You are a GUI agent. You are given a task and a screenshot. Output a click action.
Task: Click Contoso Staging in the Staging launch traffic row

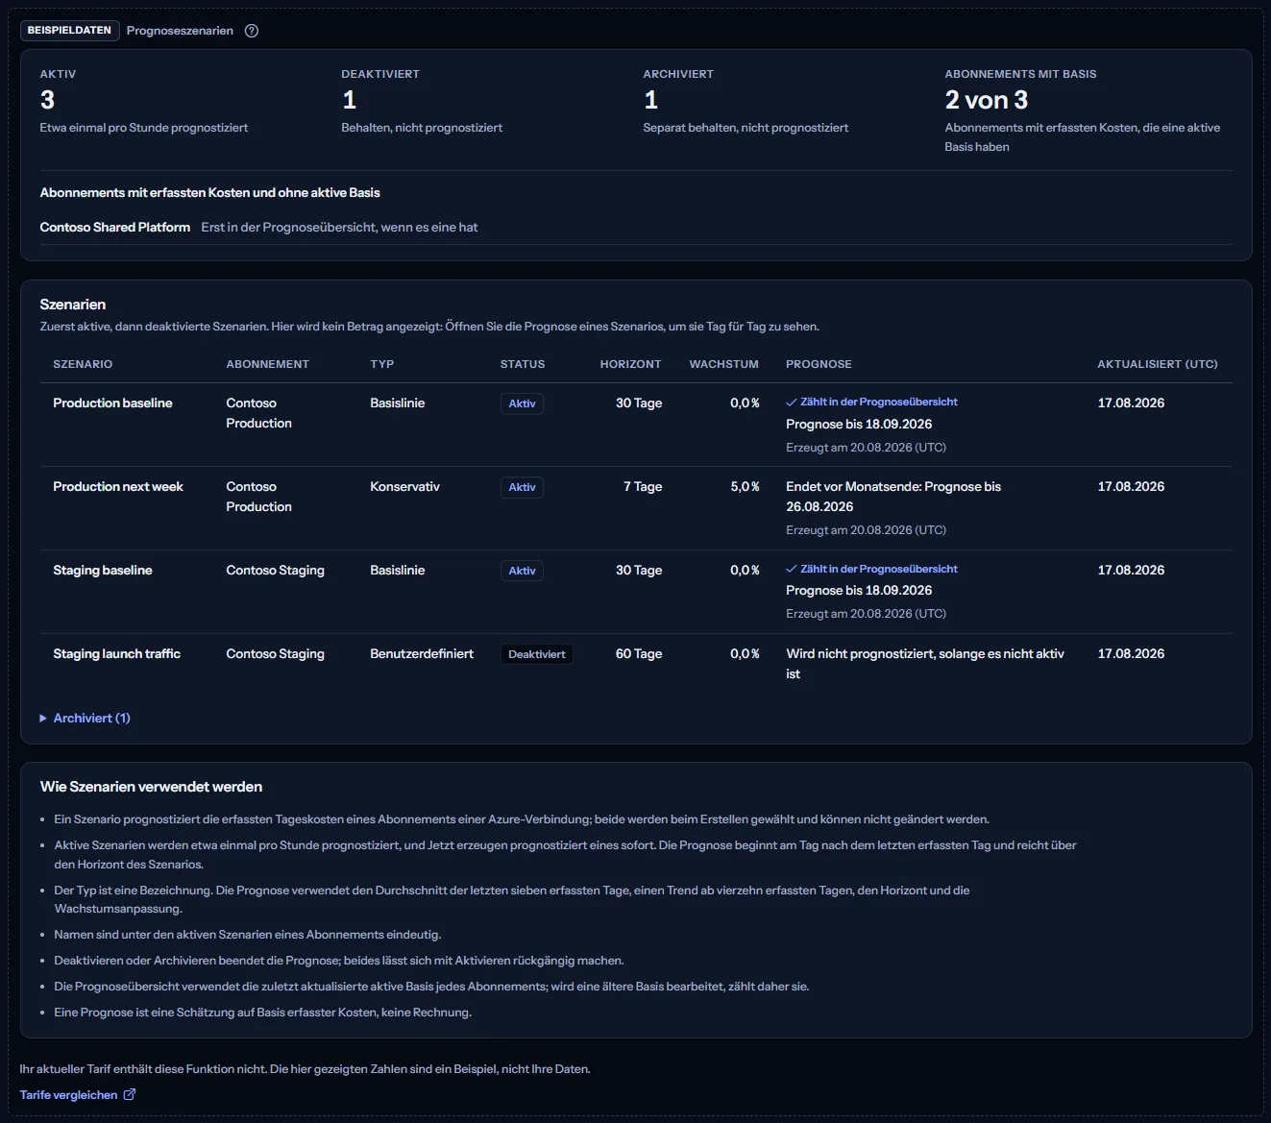[x=276, y=654]
